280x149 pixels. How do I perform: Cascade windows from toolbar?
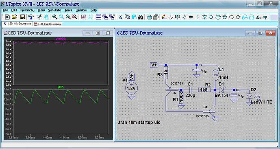pos(105,17)
